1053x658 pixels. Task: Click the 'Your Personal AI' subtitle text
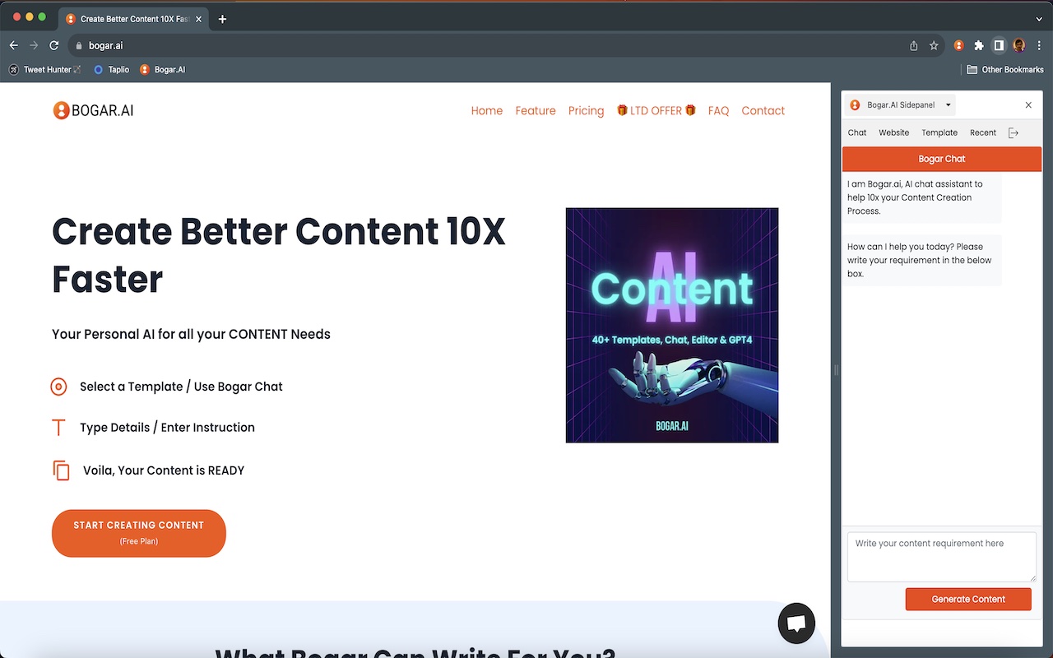tap(191, 334)
